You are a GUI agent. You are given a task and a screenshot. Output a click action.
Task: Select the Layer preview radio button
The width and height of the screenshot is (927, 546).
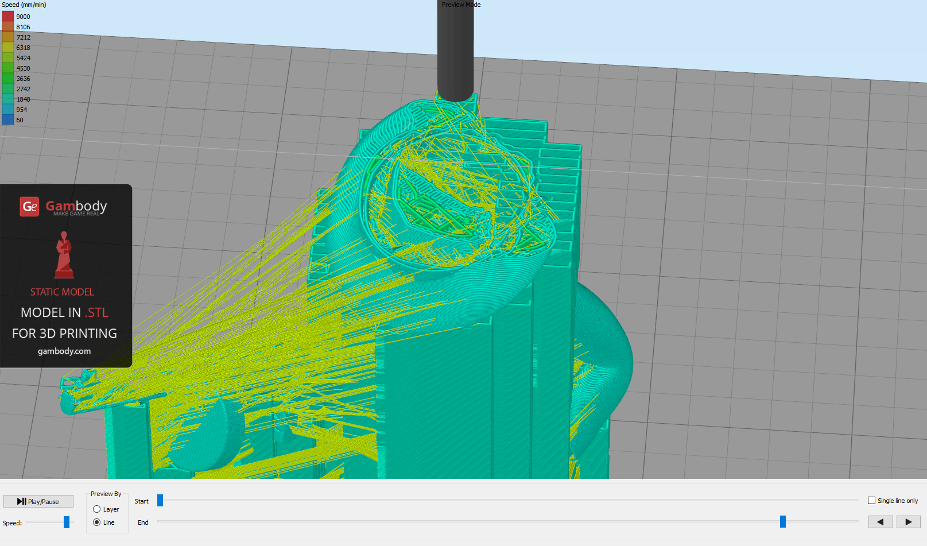pos(96,509)
